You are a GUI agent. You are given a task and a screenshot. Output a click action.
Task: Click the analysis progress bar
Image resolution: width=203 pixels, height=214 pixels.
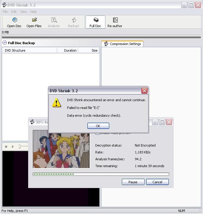pyautogui.click(x=101, y=174)
